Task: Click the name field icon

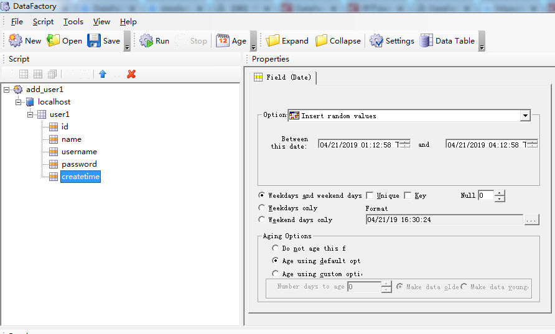Action: [x=54, y=139]
